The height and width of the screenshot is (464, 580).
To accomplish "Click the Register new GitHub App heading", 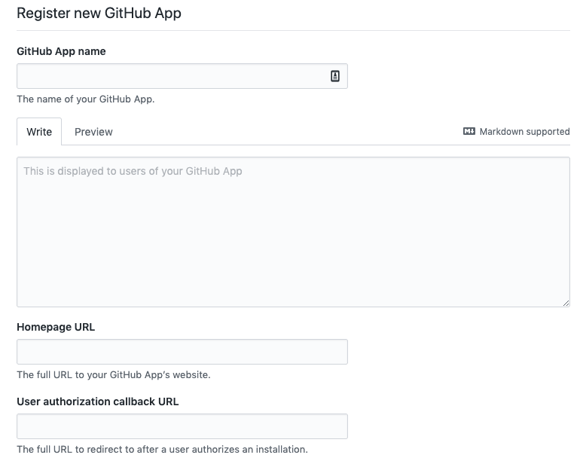I will [x=99, y=14].
